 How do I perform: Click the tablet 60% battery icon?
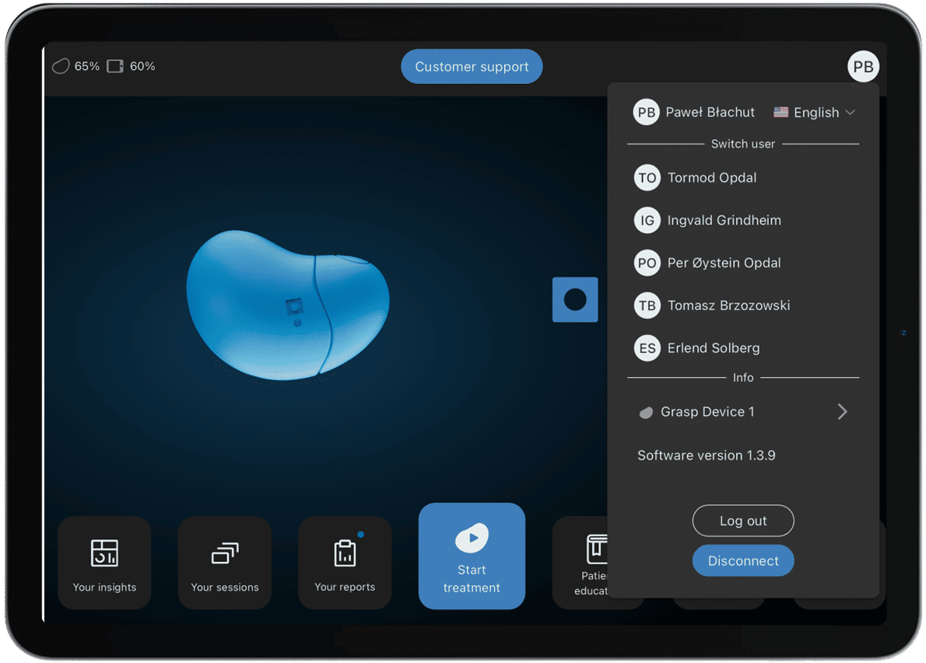(x=115, y=66)
